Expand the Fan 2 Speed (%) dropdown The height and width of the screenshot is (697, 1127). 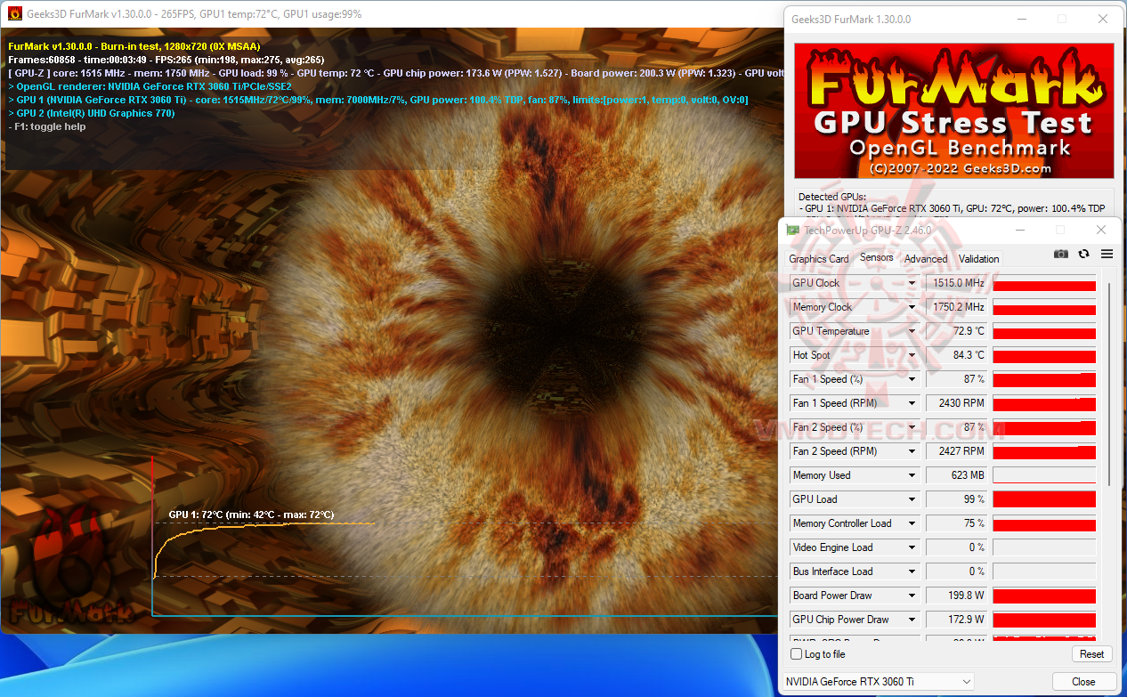[x=912, y=427]
